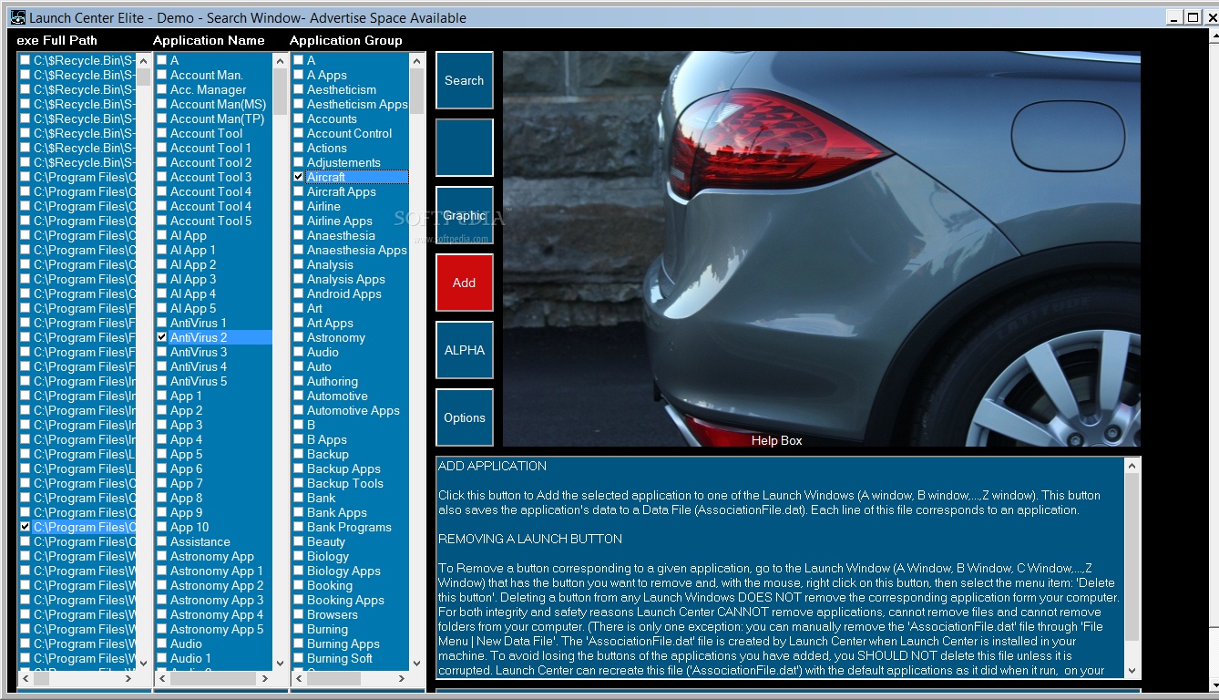Click scroll up arrow in Application Group list
Viewport: 1219px width, 700px height.
pos(416,60)
